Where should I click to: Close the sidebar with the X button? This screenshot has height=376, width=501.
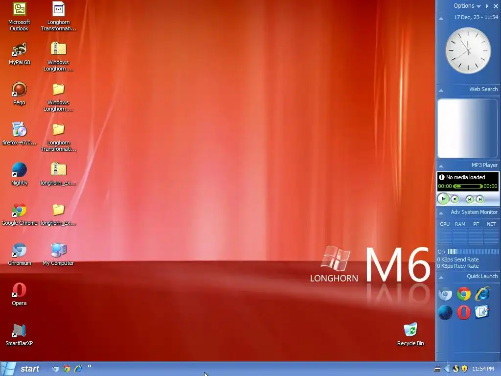496,6
